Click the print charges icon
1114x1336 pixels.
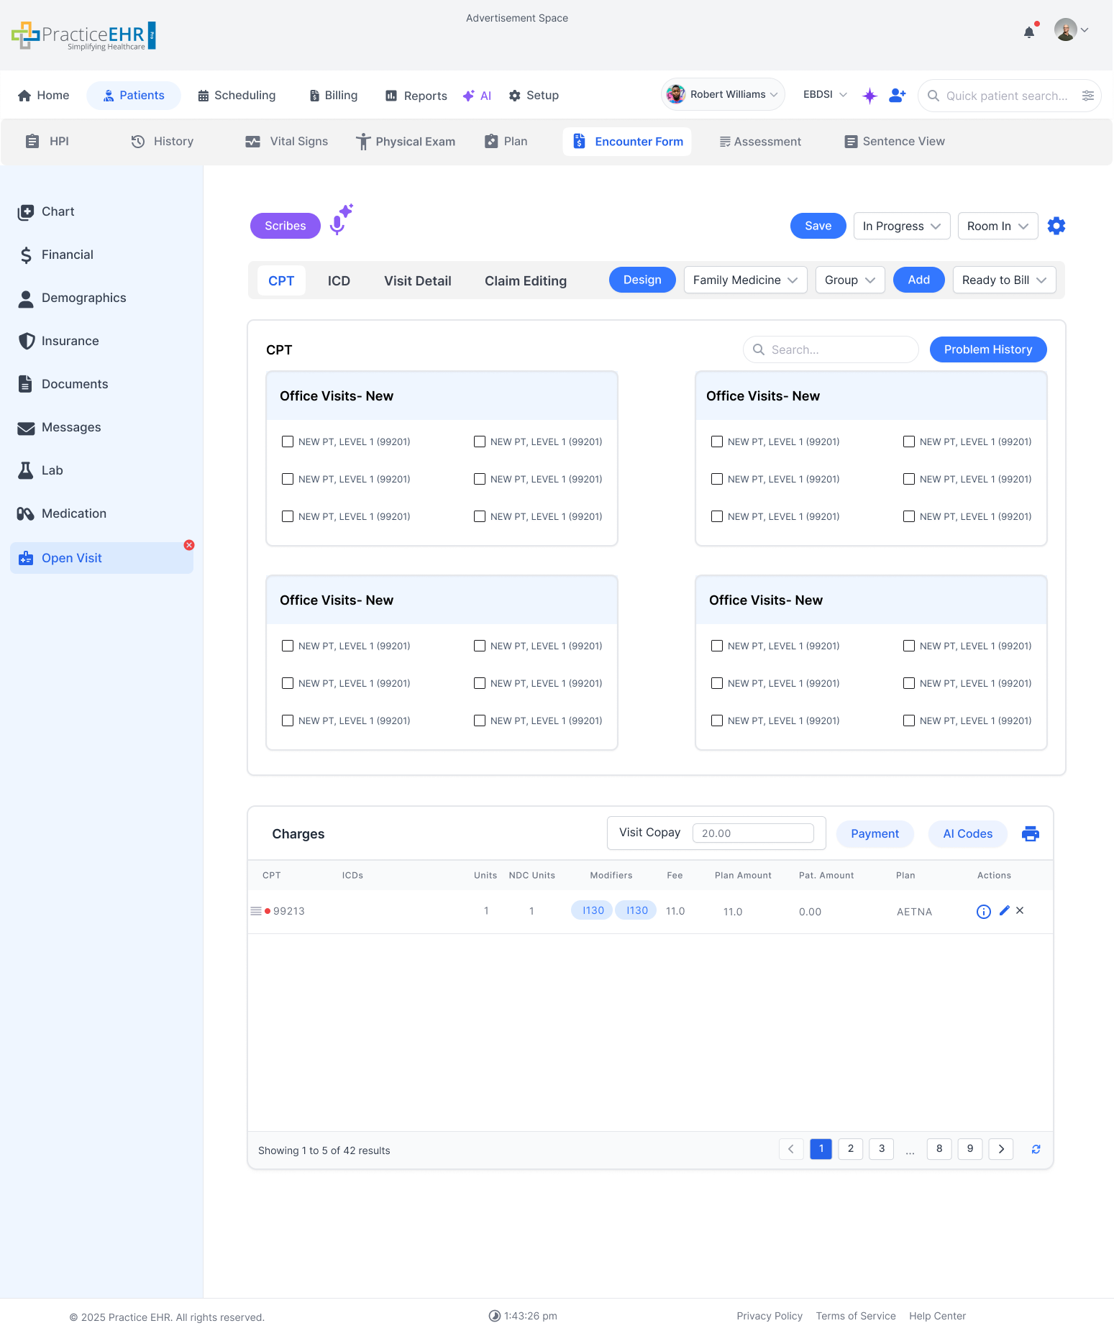click(1030, 833)
